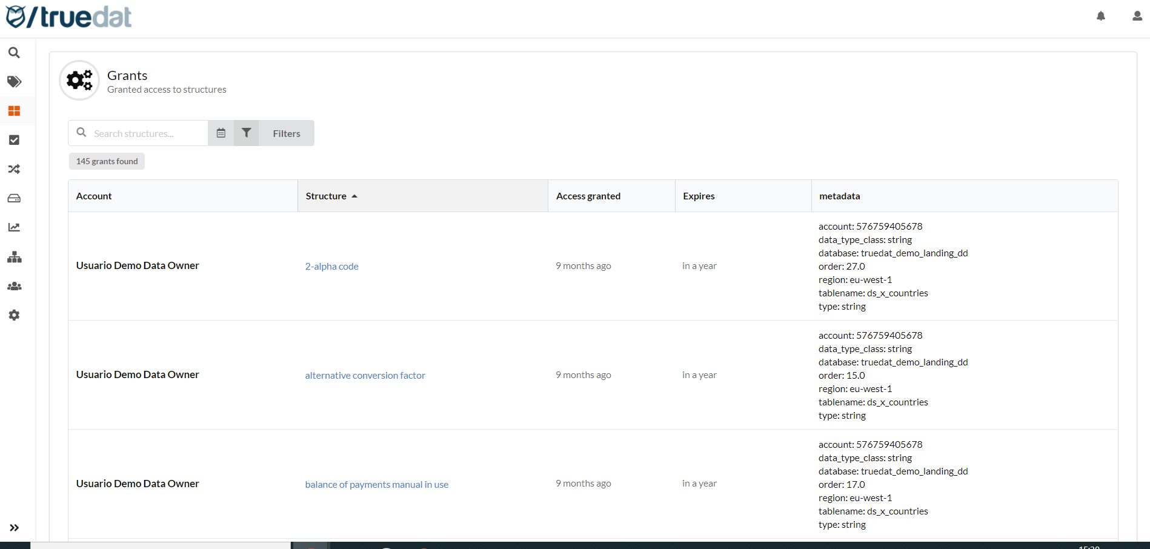Image resolution: width=1150 pixels, height=549 pixels.
Task: Open the settings gear icon in sidebar
Action: [x=14, y=315]
